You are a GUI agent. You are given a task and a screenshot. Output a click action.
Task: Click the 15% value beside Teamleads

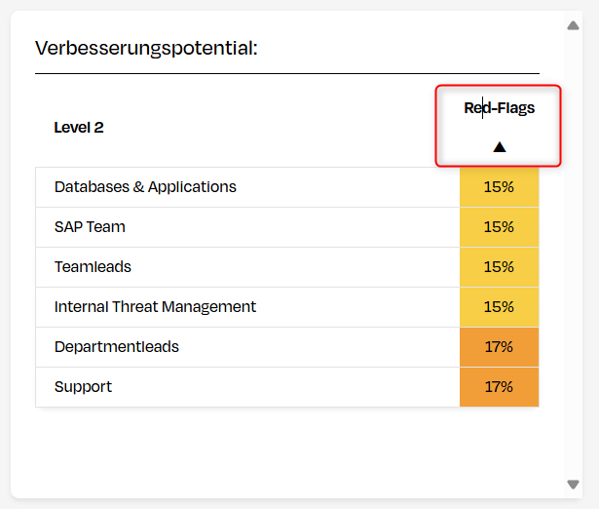click(x=499, y=267)
